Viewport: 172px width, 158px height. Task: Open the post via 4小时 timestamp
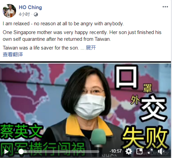pos(24,14)
